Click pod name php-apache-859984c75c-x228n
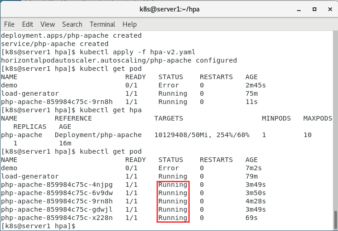338x231 pixels. [x=57, y=218]
